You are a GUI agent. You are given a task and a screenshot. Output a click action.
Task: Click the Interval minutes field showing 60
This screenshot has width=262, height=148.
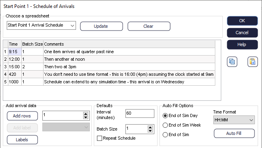(140, 113)
